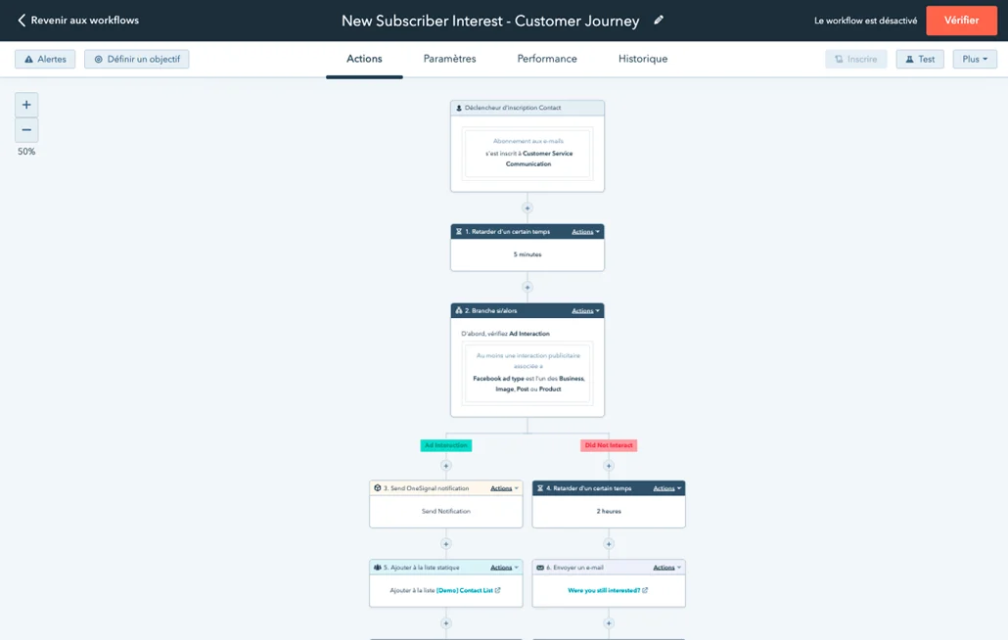The width and height of the screenshot is (1008, 640).
Task: Edit workflow name with pencil icon
Action: pos(659,20)
